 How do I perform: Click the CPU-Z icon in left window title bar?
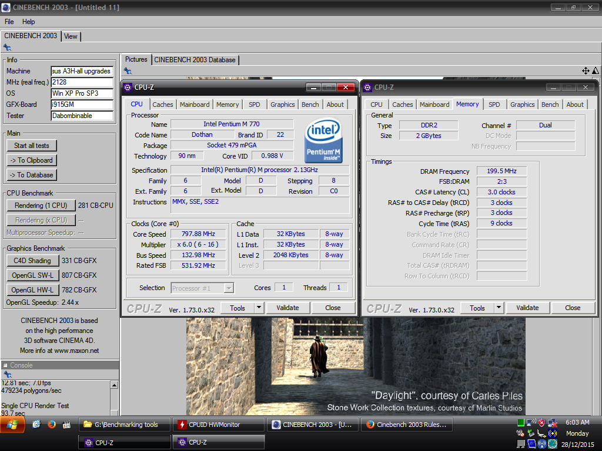[128, 87]
